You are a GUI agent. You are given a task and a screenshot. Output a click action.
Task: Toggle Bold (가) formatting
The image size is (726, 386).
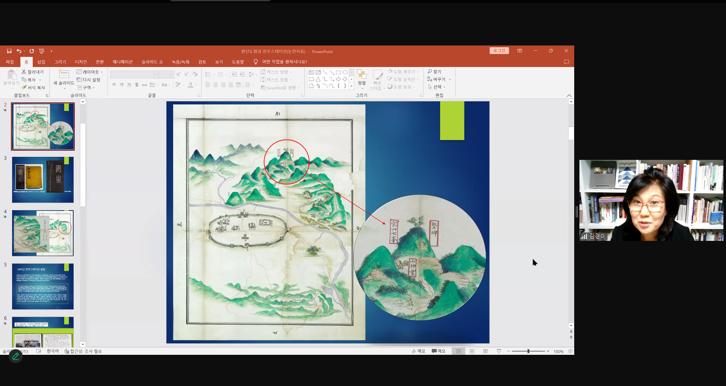[x=114, y=85]
